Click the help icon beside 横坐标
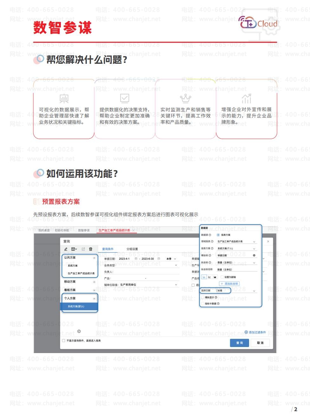 [210, 255]
